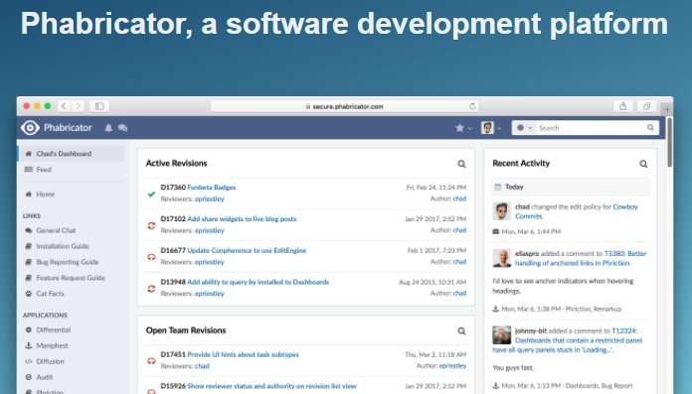Click the magnifier in header search box
Image resolution: width=692 pixels, height=394 pixels.
tap(650, 128)
